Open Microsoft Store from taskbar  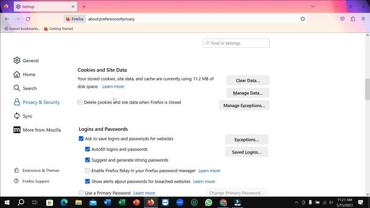point(50,202)
